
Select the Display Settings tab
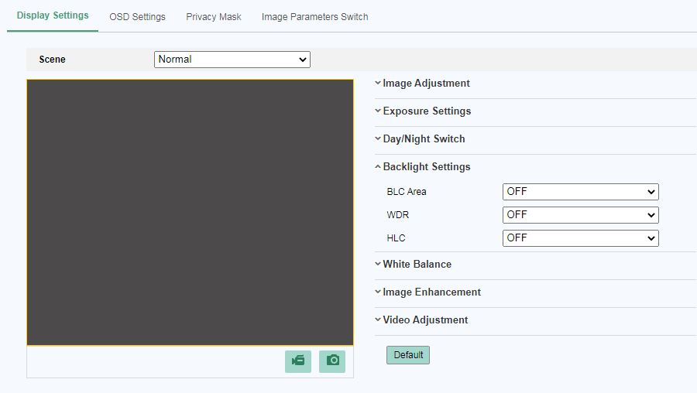coord(53,15)
